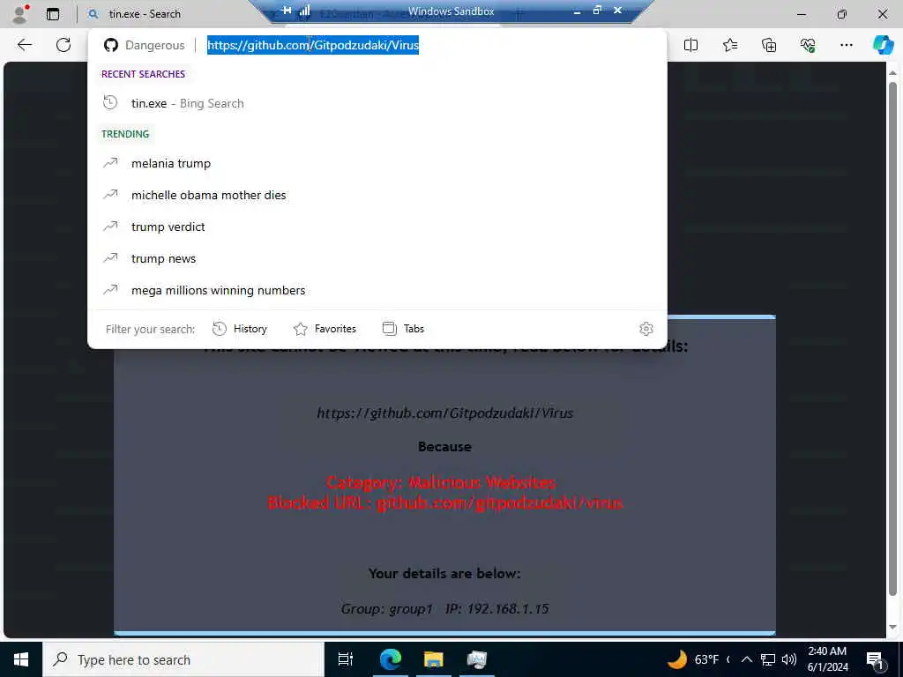Open the split screen icon
The height and width of the screenshot is (677, 903).
pos(690,45)
